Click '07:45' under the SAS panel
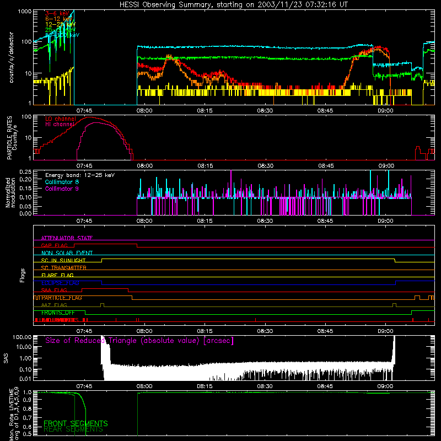The width and height of the screenshot is (441, 441). (x=84, y=386)
